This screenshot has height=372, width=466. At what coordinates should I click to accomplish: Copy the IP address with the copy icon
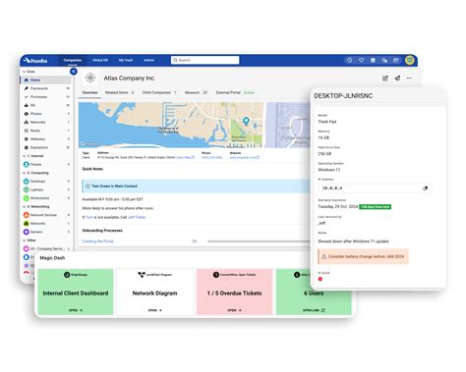(425, 188)
